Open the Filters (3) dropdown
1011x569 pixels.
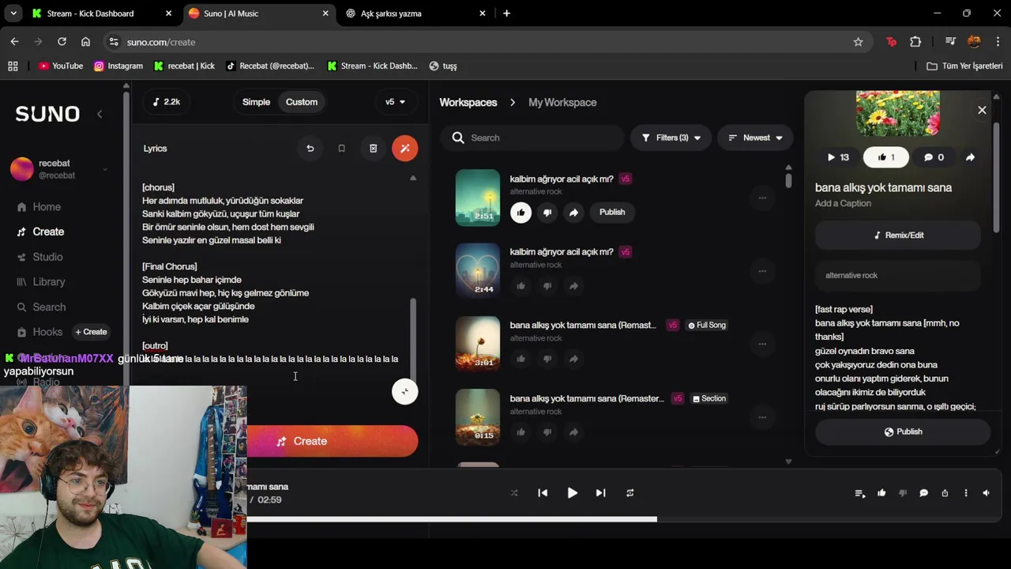click(671, 138)
